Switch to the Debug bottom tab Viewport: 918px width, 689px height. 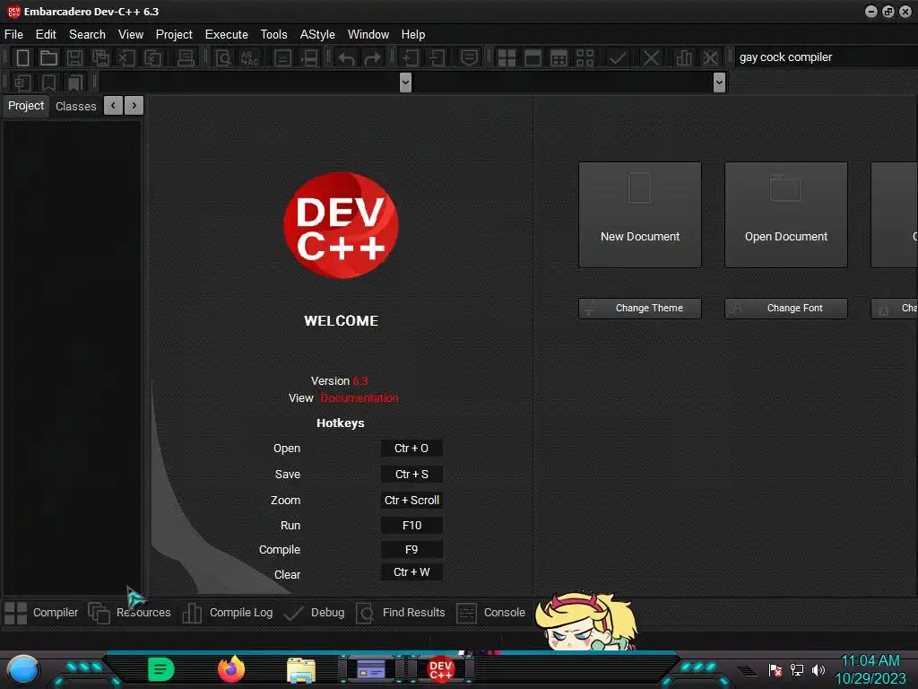[x=314, y=613]
